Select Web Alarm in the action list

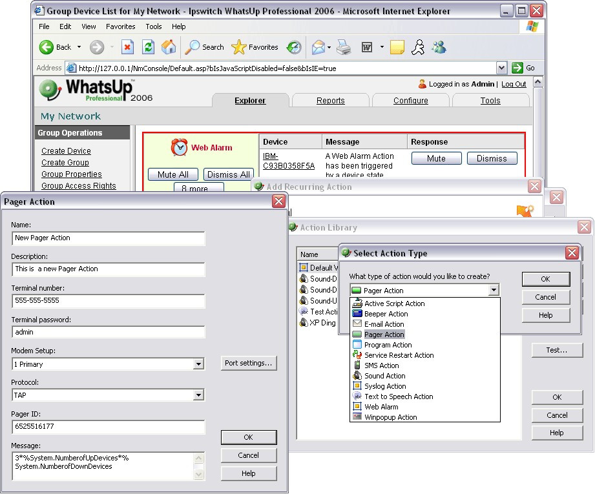click(x=381, y=407)
